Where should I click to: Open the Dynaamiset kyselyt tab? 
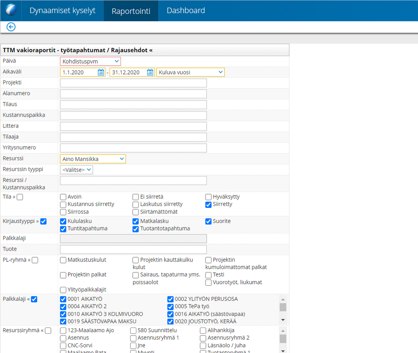click(62, 10)
